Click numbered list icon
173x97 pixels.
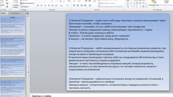pyautogui.click(x=79, y=1)
